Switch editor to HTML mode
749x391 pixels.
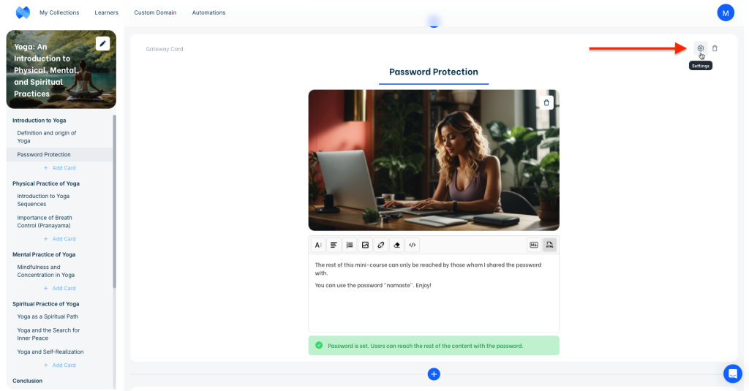pos(549,245)
